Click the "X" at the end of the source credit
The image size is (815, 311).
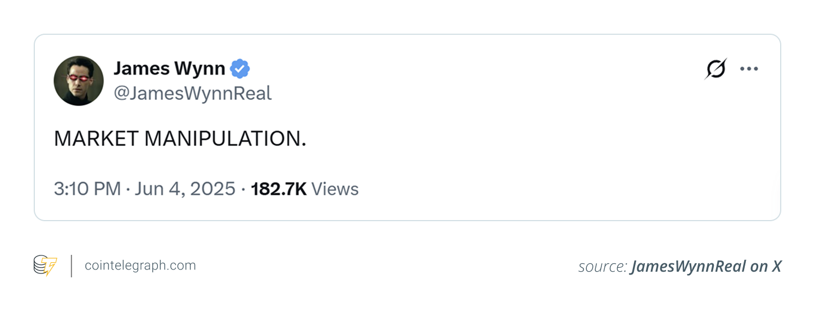coord(776,267)
